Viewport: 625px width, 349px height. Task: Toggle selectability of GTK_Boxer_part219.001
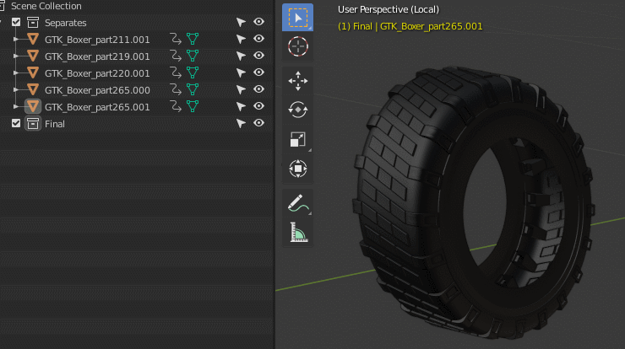[241, 56]
